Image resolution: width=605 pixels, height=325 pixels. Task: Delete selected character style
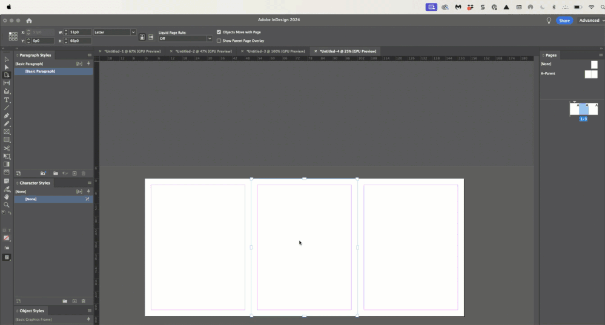(x=84, y=301)
